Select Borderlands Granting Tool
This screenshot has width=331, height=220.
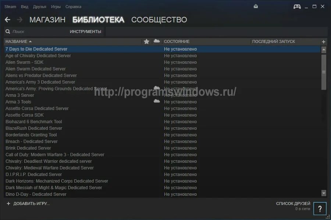[x=162, y=135]
